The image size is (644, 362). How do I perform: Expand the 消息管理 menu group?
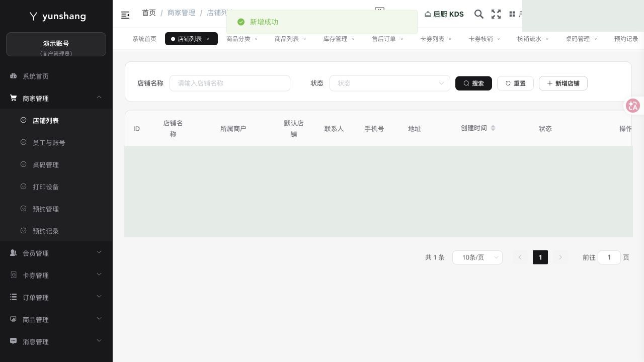pyautogui.click(x=99, y=341)
